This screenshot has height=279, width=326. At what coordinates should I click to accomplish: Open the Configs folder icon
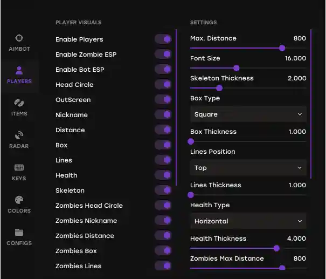pyautogui.click(x=19, y=233)
